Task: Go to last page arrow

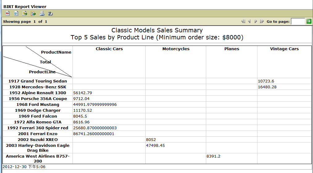Action: click(262, 21)
